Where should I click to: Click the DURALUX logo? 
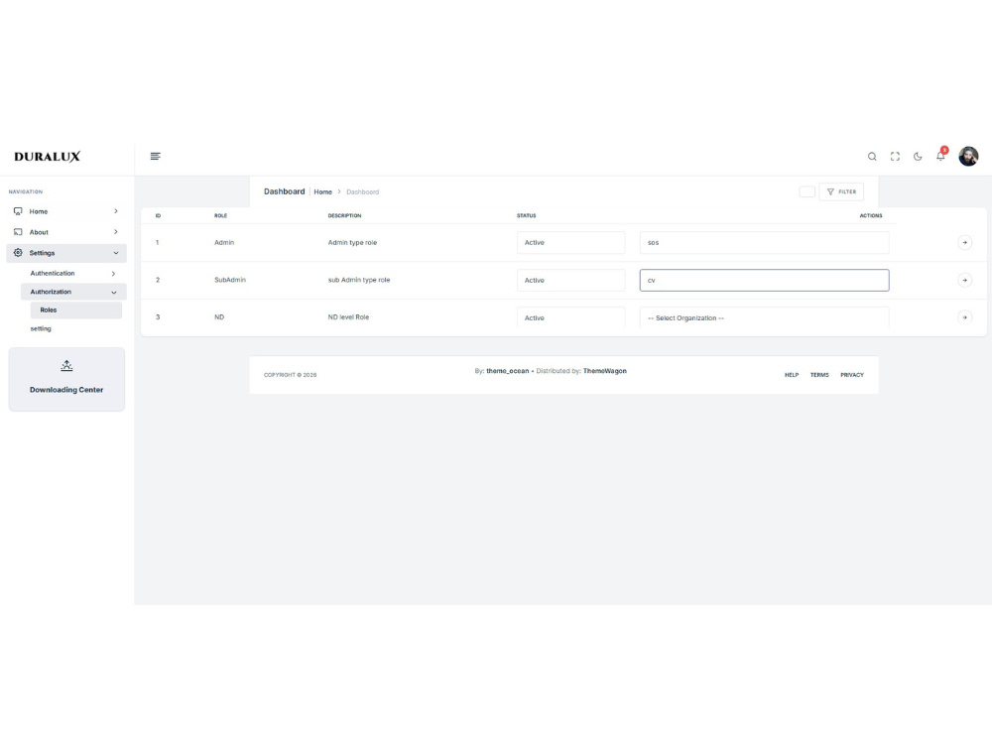48,157
